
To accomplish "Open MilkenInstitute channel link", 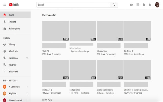I will 75,48.
